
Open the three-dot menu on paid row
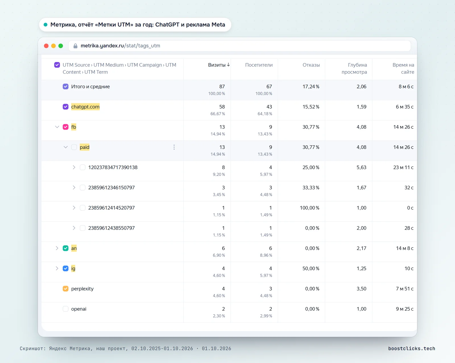[x=174, y=147]
